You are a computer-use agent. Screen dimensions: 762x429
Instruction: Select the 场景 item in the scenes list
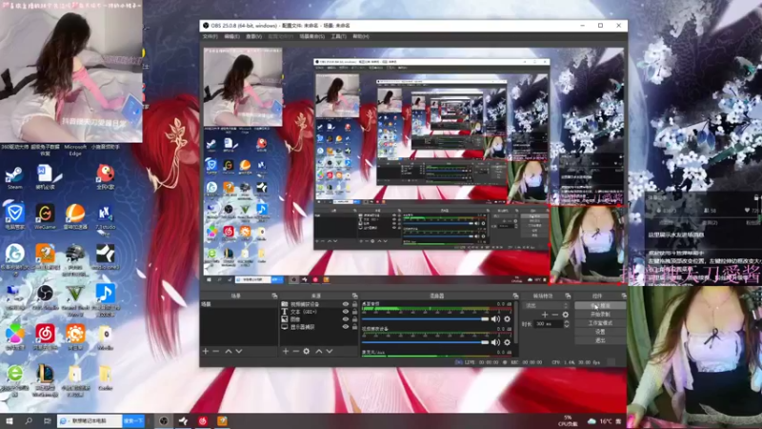[239, 304]
